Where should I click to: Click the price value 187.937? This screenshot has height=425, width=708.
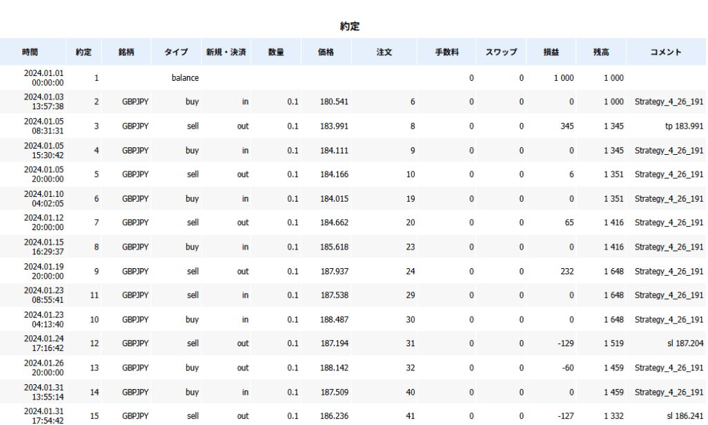(x=335, y=272)
